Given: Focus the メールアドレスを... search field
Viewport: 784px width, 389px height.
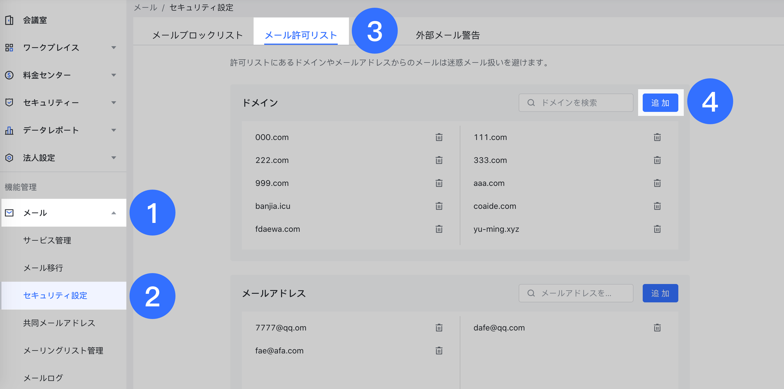Looking at the screenshot, I should [576, 293].
